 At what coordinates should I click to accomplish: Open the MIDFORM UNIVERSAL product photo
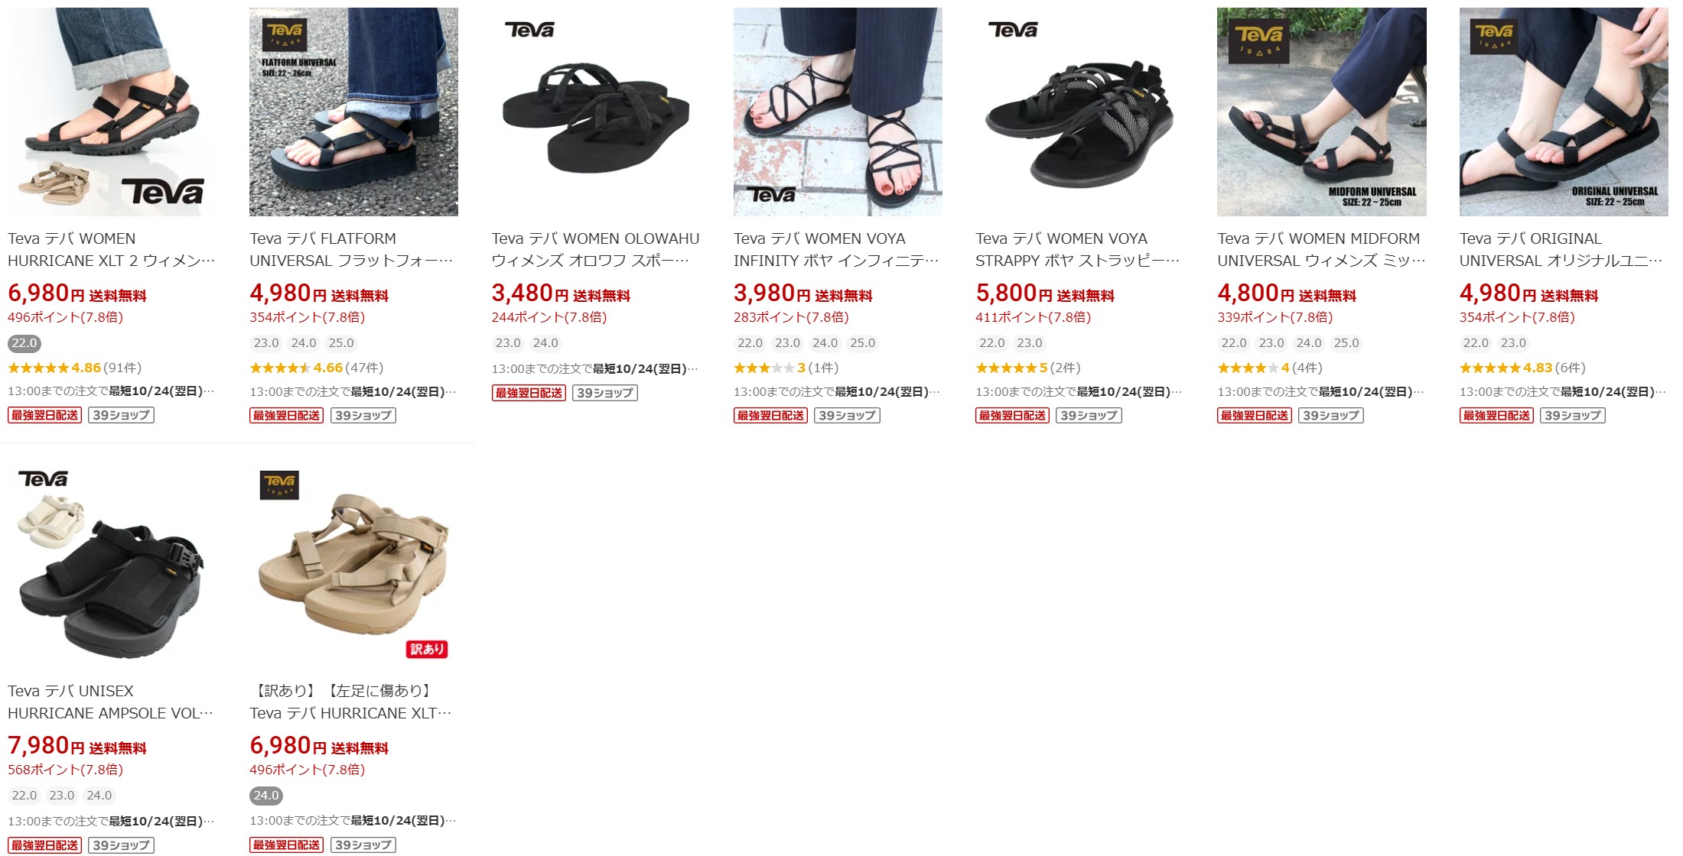tap(1322, 112)
